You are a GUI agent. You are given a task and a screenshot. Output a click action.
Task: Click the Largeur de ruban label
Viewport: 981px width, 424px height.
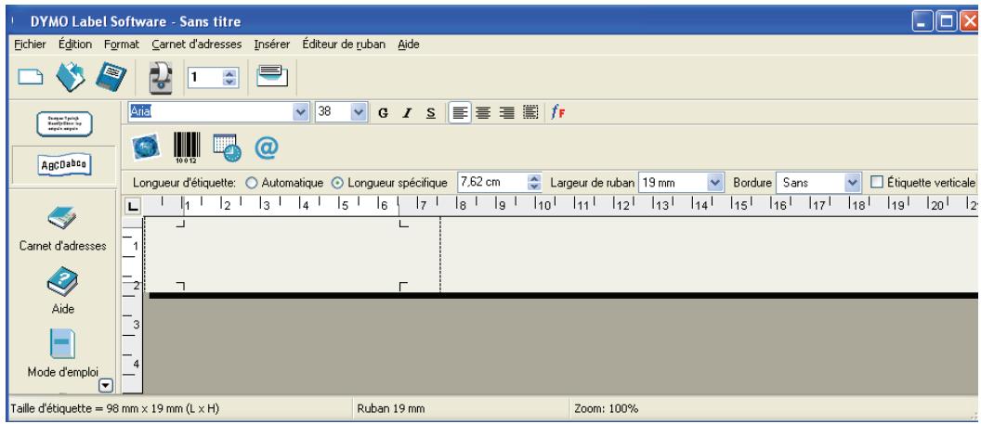(x=593, y=183)
